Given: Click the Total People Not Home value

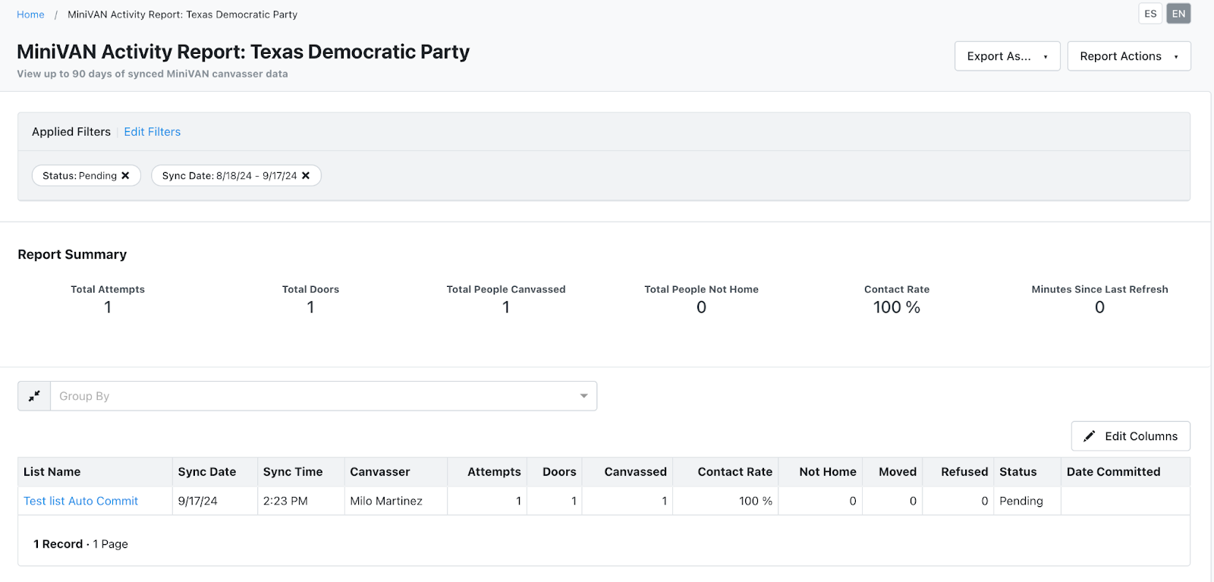Looking at the screenshot, I should tap(702, 307).
